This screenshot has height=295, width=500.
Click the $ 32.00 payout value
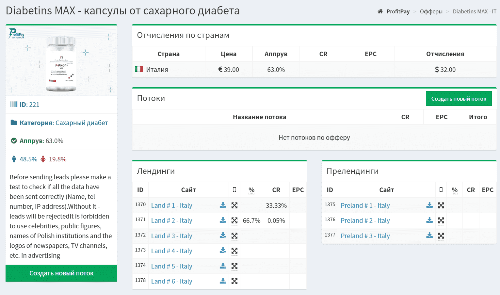point(445,70)
